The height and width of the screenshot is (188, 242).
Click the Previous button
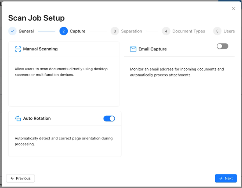(21, 178)
